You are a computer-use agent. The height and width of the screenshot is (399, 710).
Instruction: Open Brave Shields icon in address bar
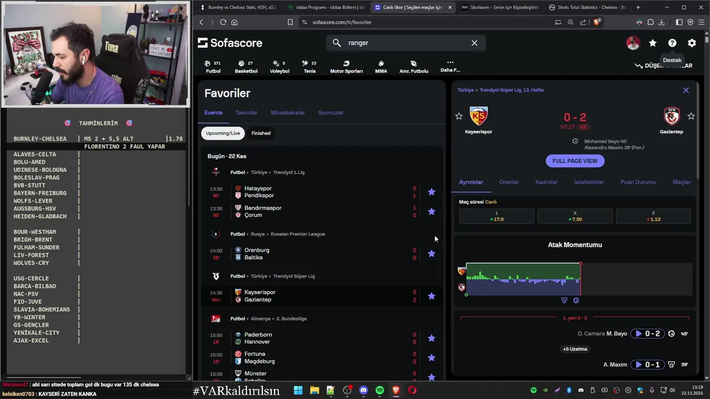click(597, 22)
